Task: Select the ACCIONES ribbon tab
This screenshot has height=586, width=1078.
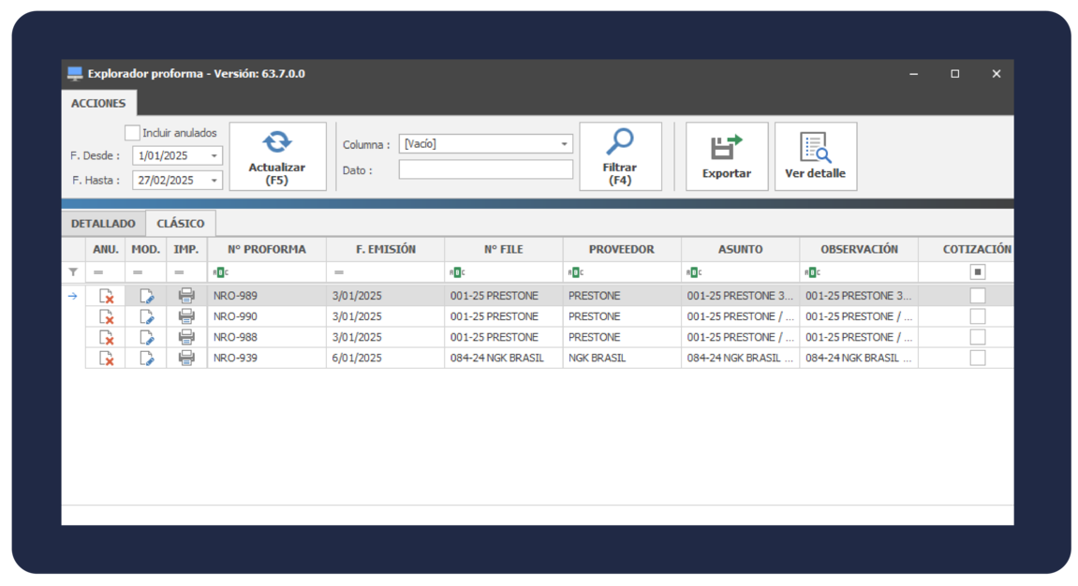Action: [x=98, y=103]
